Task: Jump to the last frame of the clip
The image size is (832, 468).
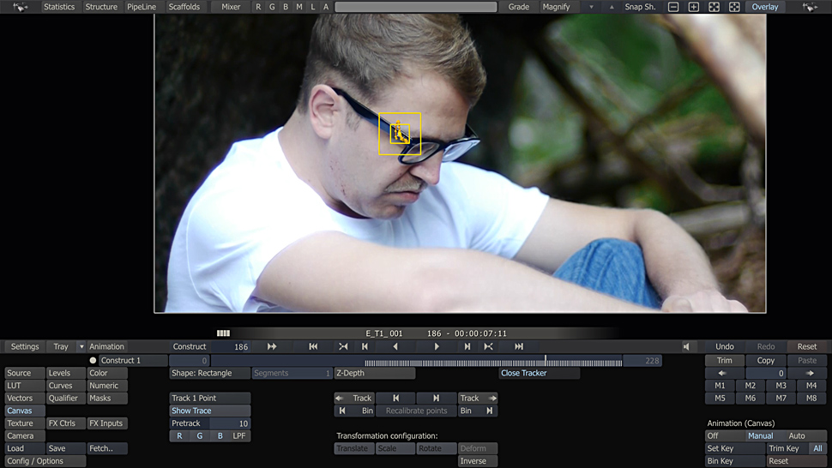Action: [519, 346]
